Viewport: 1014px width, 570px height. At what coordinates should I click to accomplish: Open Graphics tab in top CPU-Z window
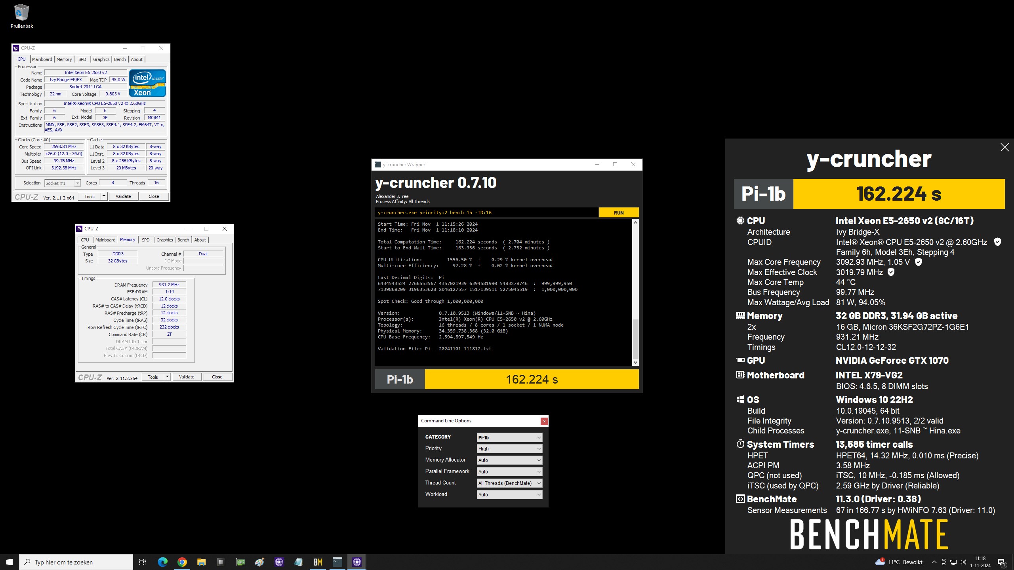pyautogui.click(x=101, y=59)
